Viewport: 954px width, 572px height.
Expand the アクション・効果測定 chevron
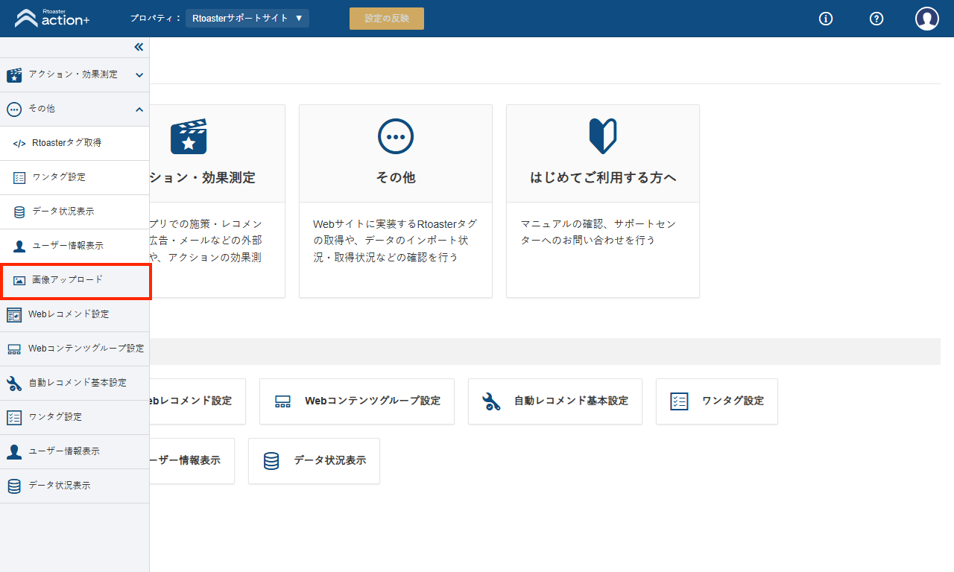coord(139,74)
